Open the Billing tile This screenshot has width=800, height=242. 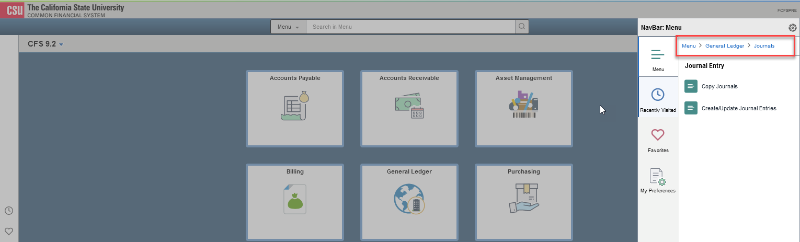pyautogui.click(x=295, y=202)
